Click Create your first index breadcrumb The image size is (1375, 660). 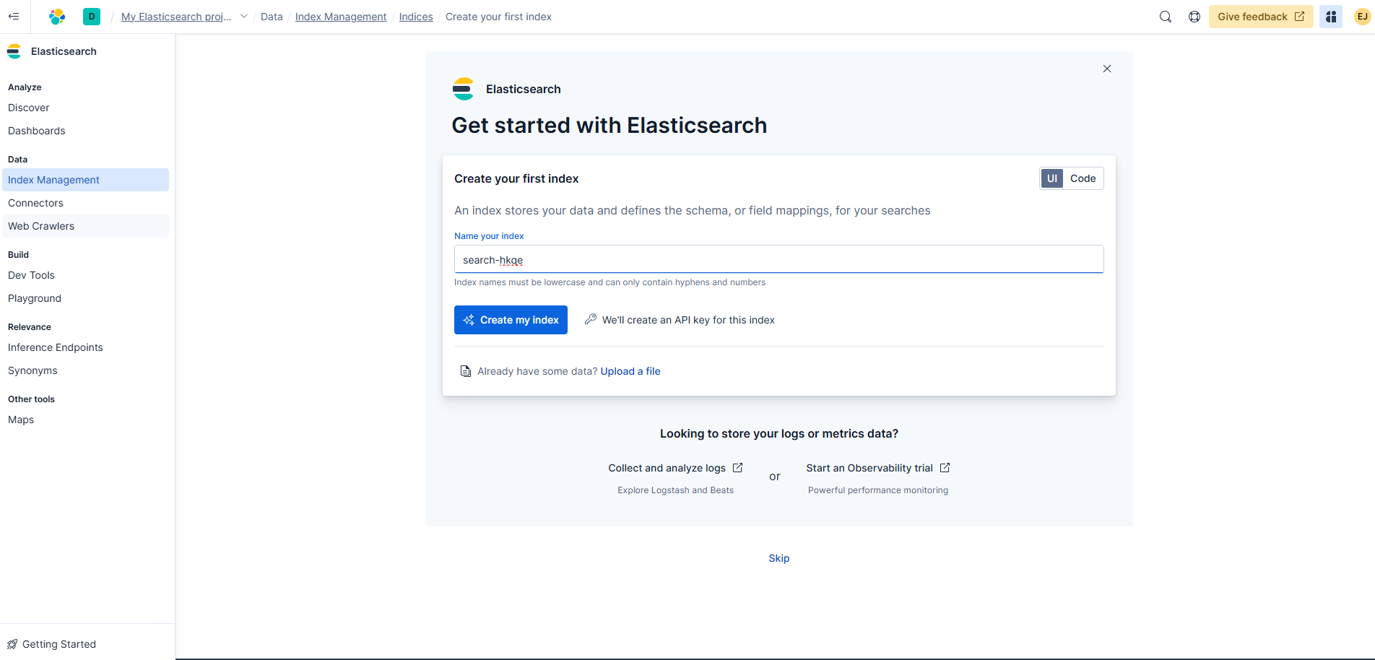pos(498,17)
